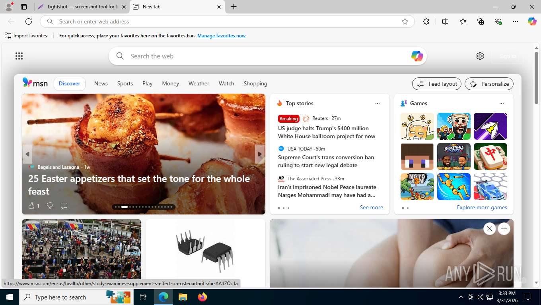Open Feed layout options
Screen dimensions: 541x305
[x=437, y=84]
